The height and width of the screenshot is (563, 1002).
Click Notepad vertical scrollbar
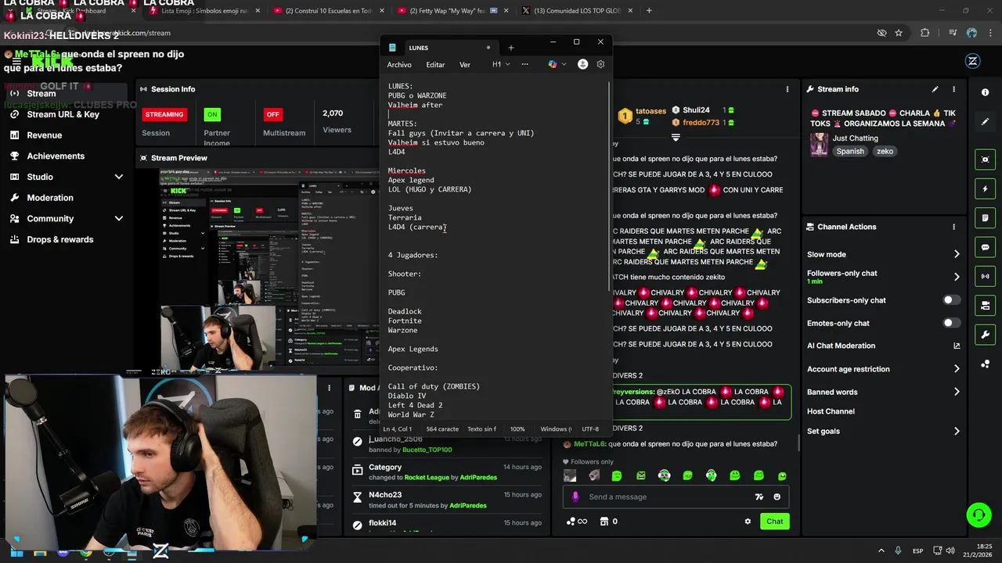click(609, 188)
